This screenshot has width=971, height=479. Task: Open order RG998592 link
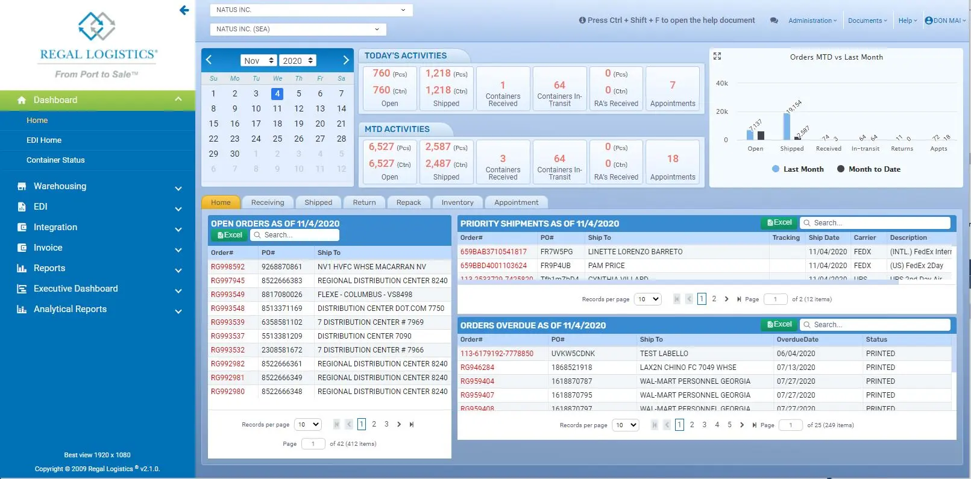(228, 267)
